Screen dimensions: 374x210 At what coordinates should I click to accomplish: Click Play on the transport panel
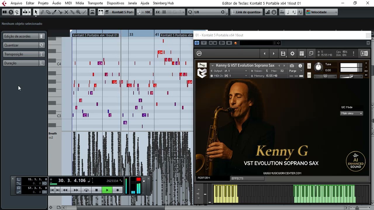(x=107, y=190)
